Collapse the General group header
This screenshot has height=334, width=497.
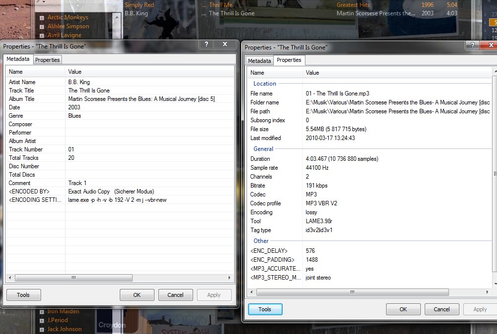click(263, 149)
